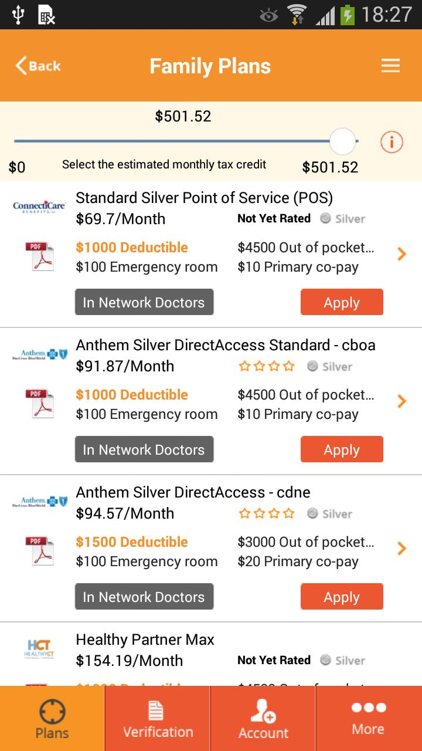422x751 pixels.
Task: Expand Anthem cdne plan details chevron
Action: (401, 549)
